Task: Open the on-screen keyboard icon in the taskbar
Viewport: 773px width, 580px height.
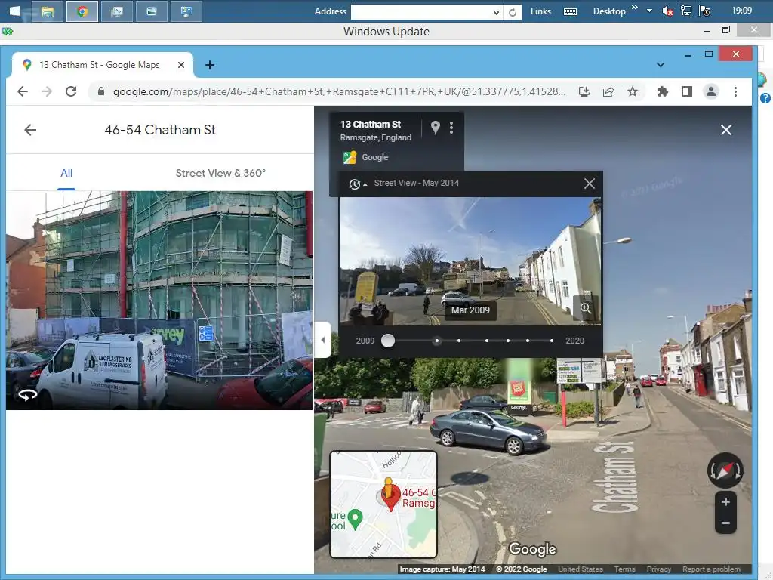Action: (x=570, y=12)
